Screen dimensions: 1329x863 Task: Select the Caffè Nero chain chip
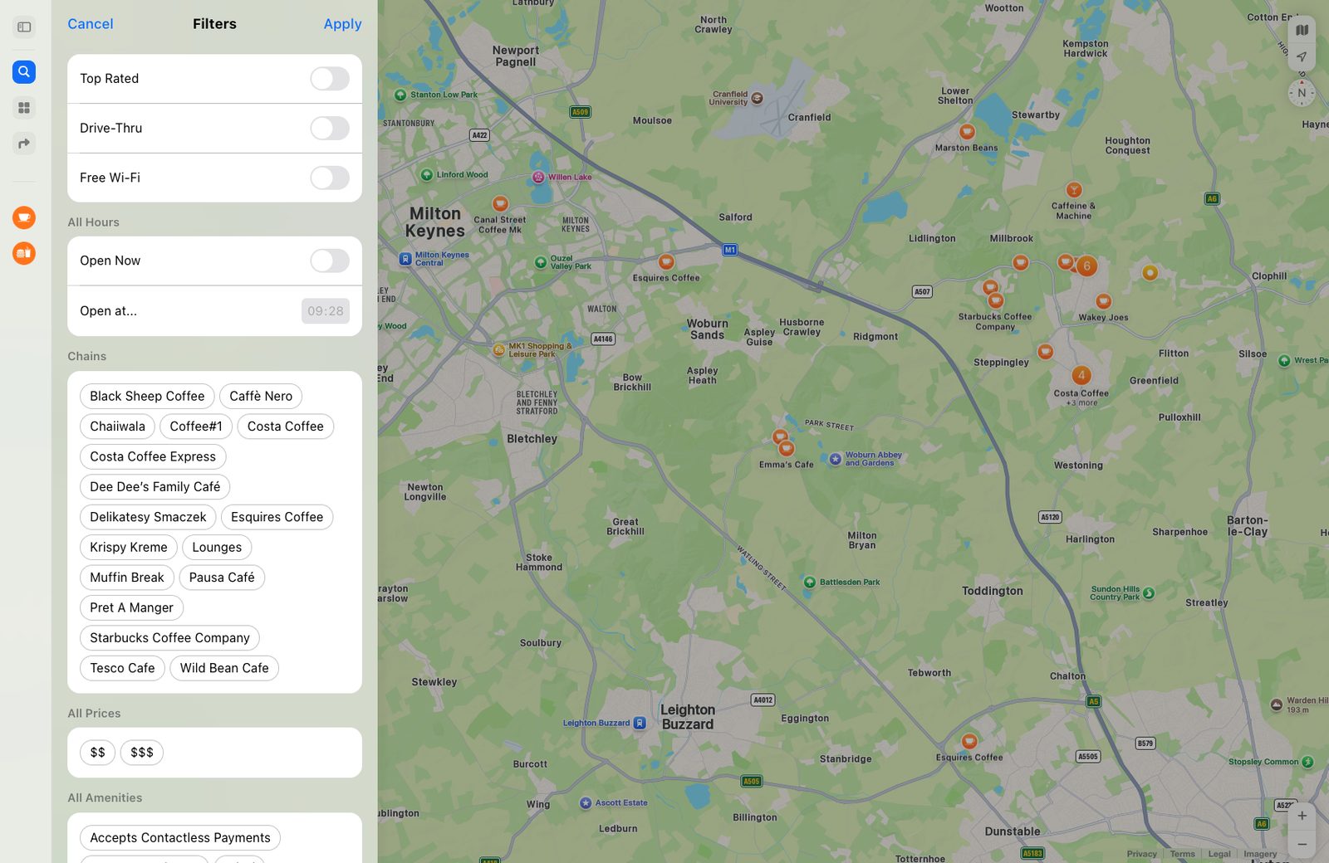[261, 397]
